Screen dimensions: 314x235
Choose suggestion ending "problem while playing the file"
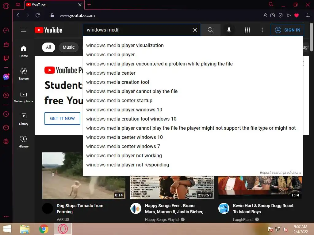193,64
